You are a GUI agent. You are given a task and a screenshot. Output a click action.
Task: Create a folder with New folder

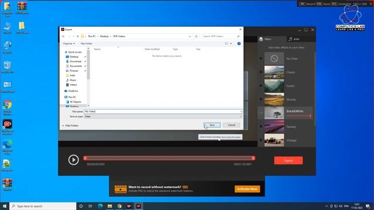click(86, 44)
